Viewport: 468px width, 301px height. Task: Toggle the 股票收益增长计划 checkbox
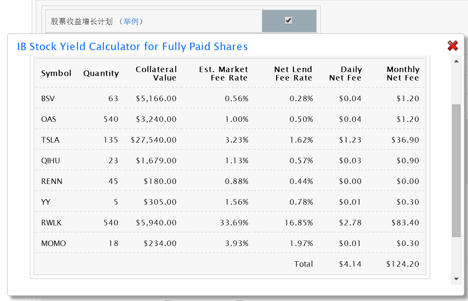point(288,21)
